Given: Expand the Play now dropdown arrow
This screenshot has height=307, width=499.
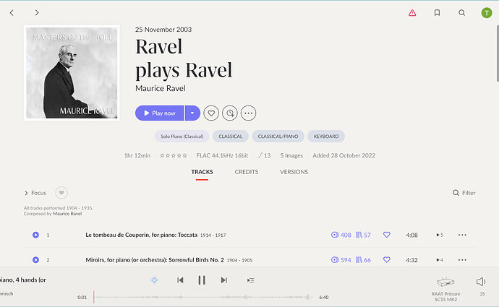Looking at the screenshot, I should (x=192, y=113).
